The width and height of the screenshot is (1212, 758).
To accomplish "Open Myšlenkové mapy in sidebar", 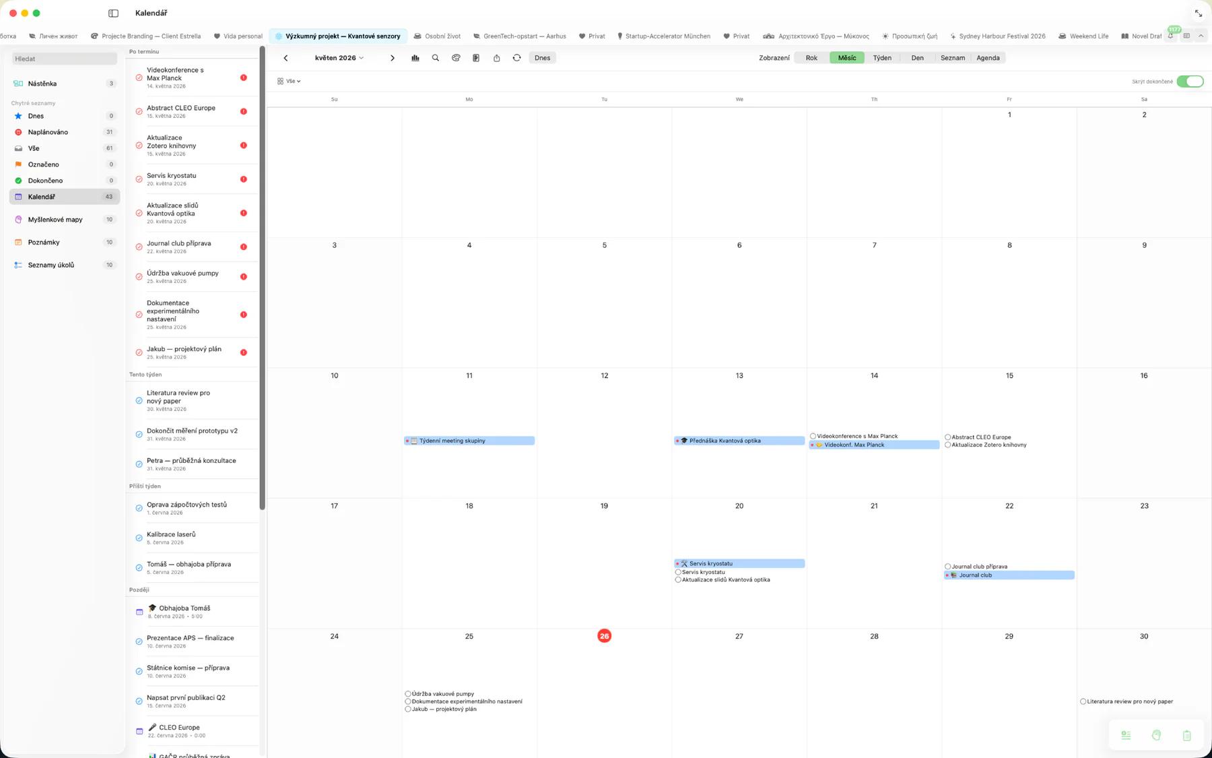I will pos(65,220).
